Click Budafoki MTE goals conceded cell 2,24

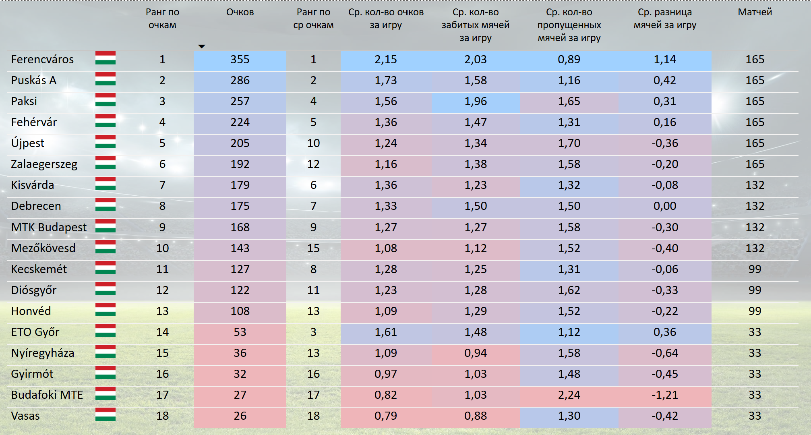(569, 395)
